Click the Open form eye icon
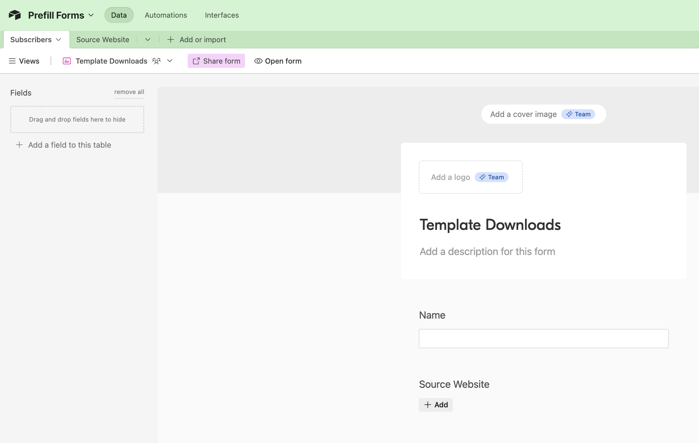The width and height of the screenshot is (699, 443). coord(258,61)
